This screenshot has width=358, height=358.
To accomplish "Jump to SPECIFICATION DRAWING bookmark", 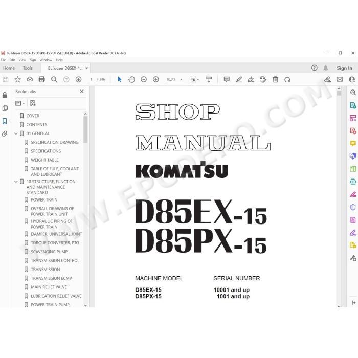I will [x=55, y=142].
